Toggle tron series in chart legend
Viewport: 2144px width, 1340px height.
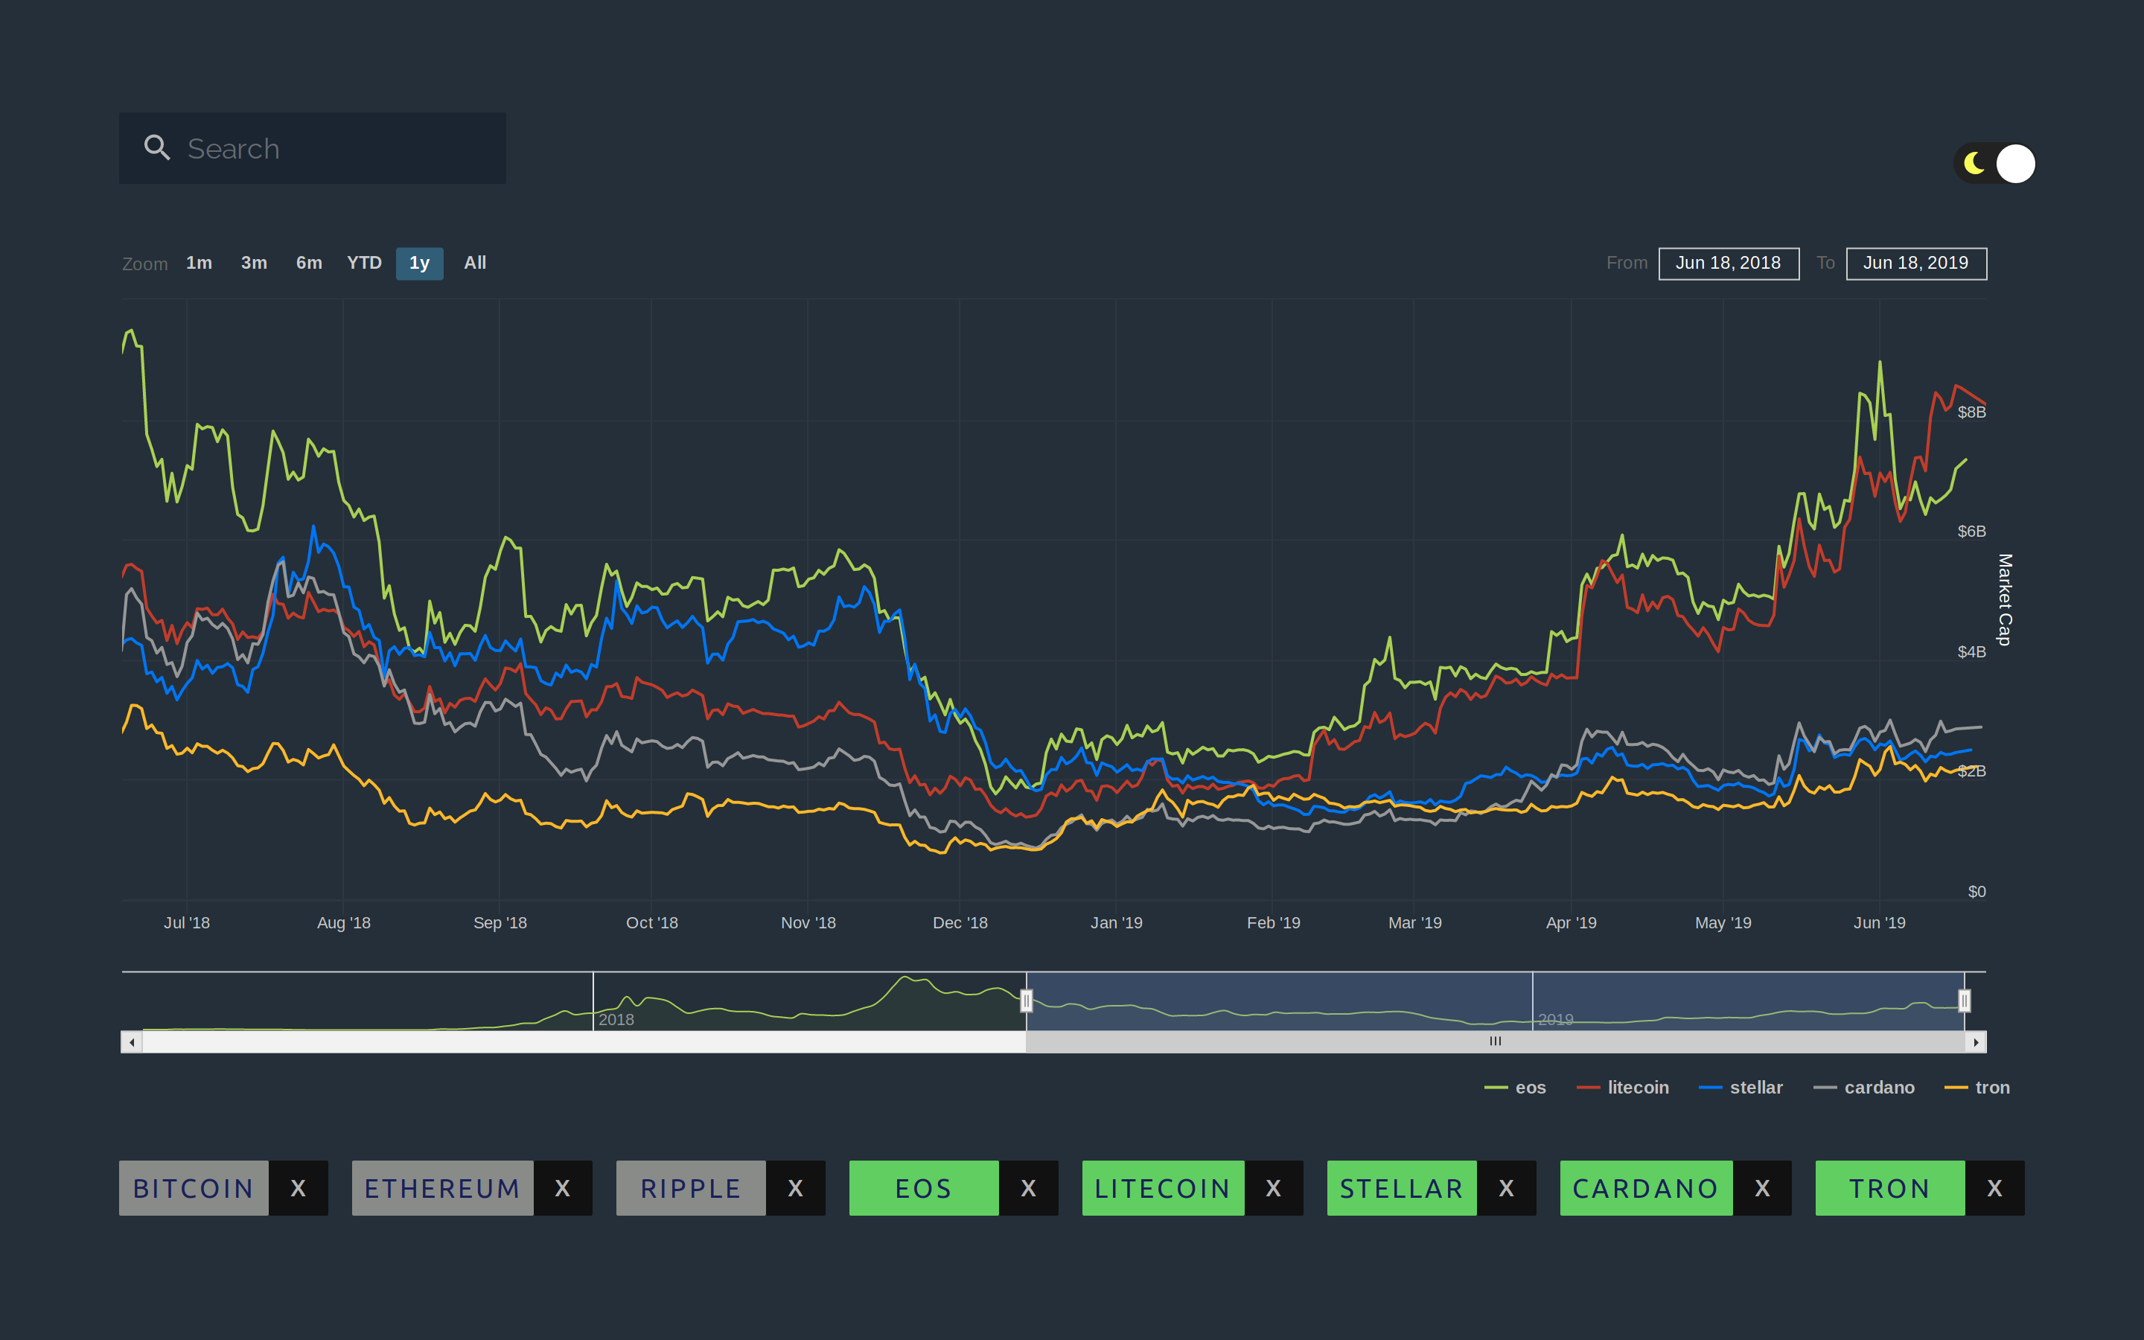pyautogui.click(x=1976, y=1088)
